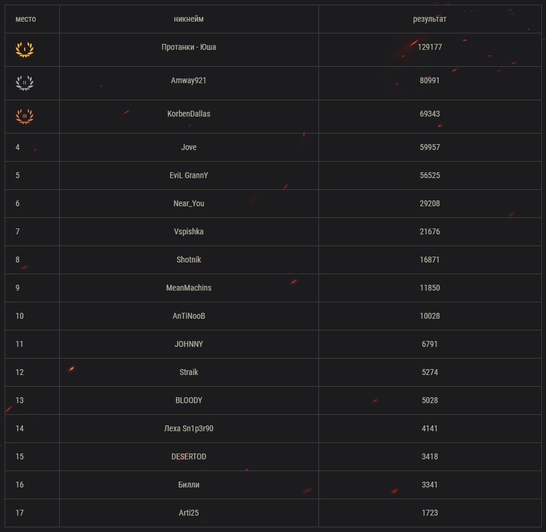Click the «результат» column header

[430, 19]
